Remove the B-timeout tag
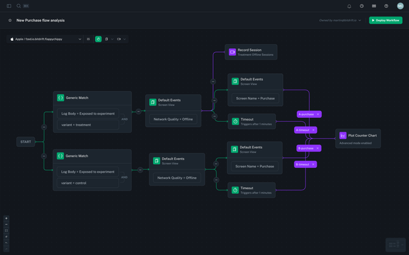409x255 pixels. tap(313, 164)
